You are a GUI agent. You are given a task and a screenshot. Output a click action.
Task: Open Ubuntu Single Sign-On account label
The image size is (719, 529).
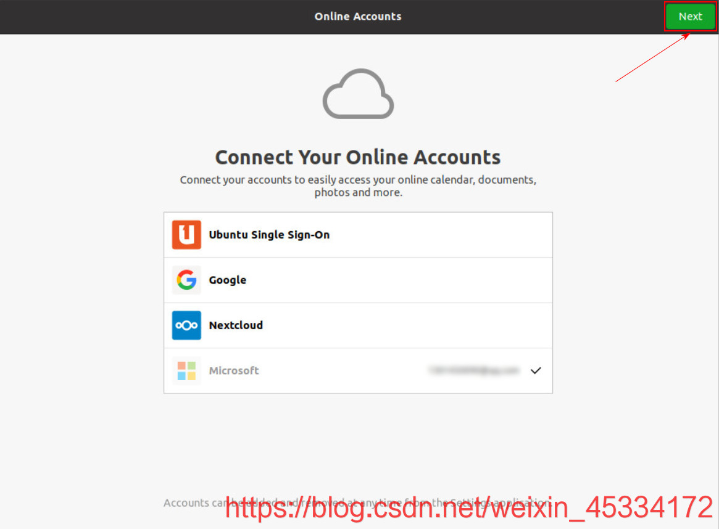click(x=269, y=234)
